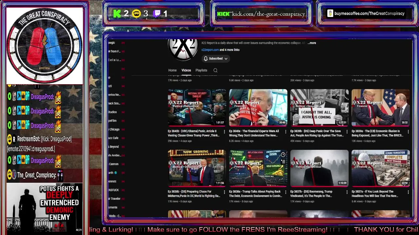The image size is (419, 235).
Task: Play the 'Now Showing' marquee thumbnail
Action: [197, 168]
